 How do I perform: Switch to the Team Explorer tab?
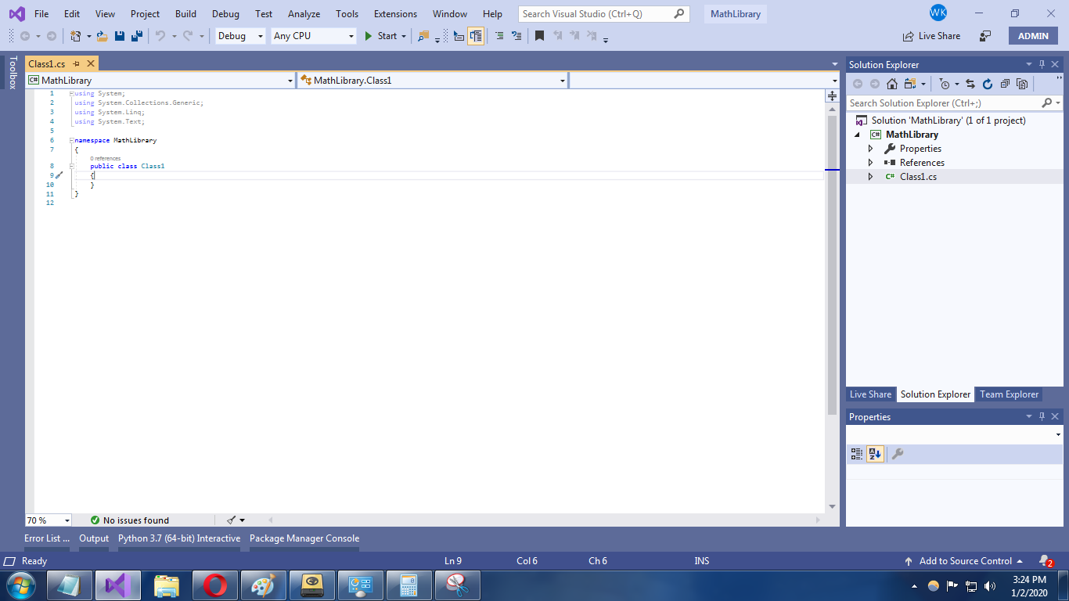click(x=1010, y=394)
